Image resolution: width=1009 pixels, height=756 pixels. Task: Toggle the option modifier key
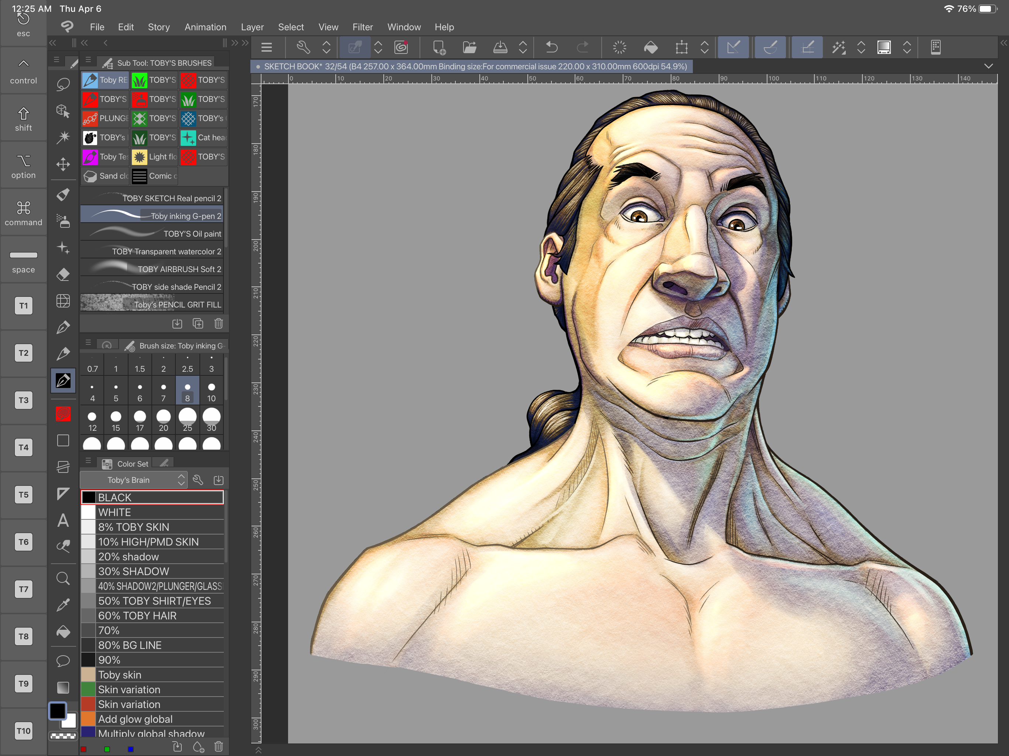point(23,166)
